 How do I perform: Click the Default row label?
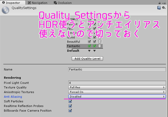tap(73, 51)
